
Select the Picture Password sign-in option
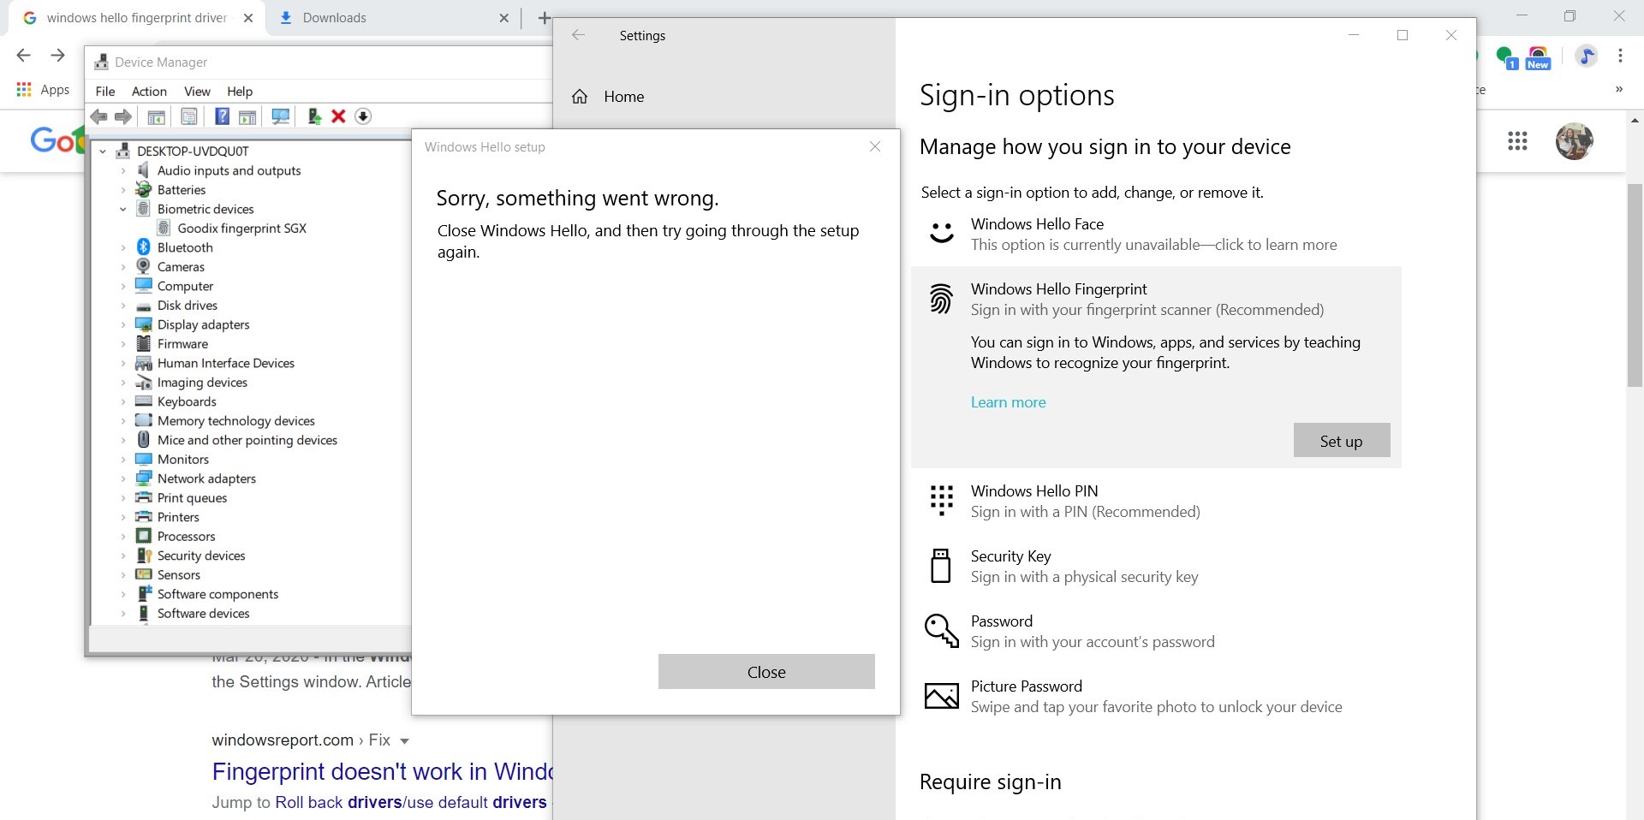1156,696
